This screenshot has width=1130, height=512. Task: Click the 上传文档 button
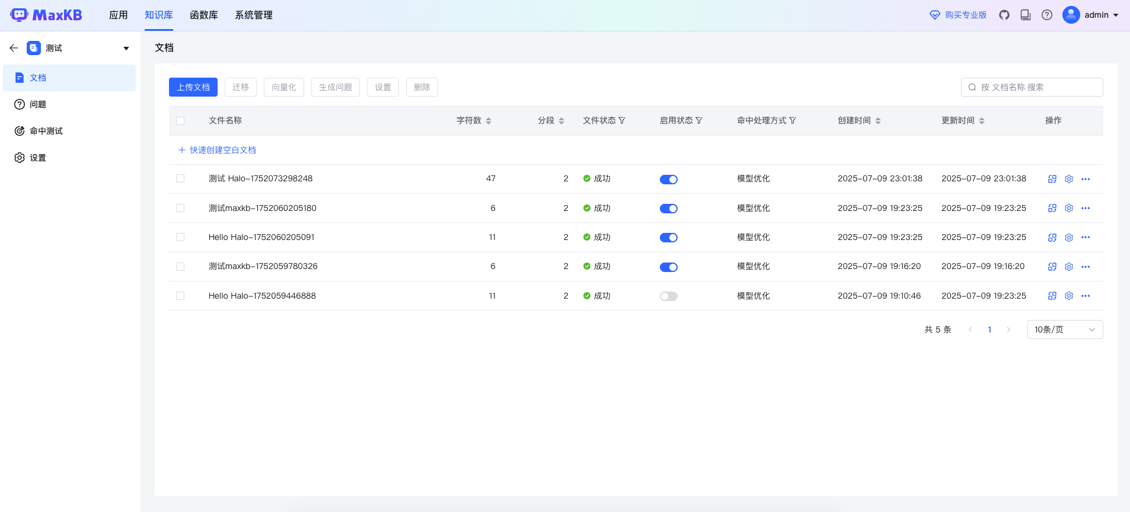pos(193,87)
